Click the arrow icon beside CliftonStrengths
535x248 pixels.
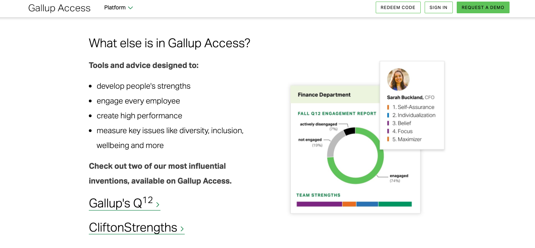coord(182,229)
